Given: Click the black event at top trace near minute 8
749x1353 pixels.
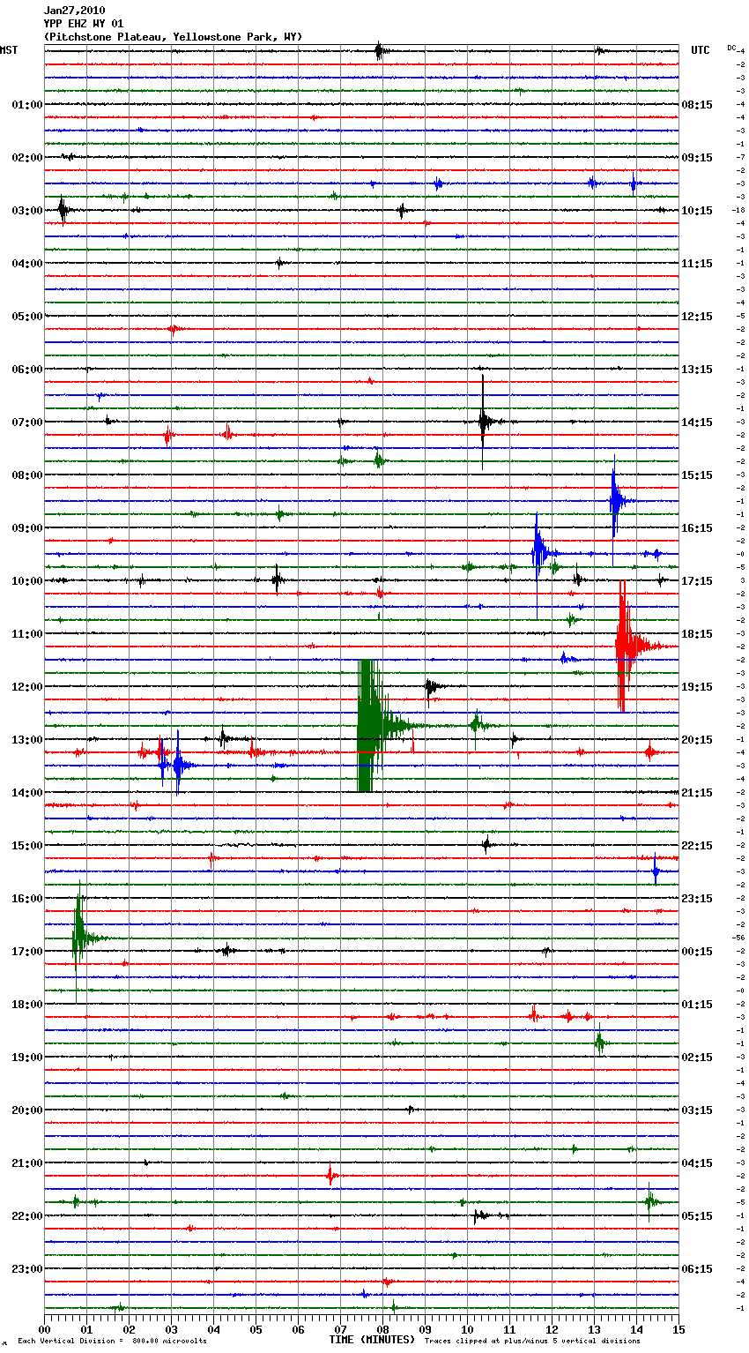Looking at the screenshot, I should click(x=379, y=50).
